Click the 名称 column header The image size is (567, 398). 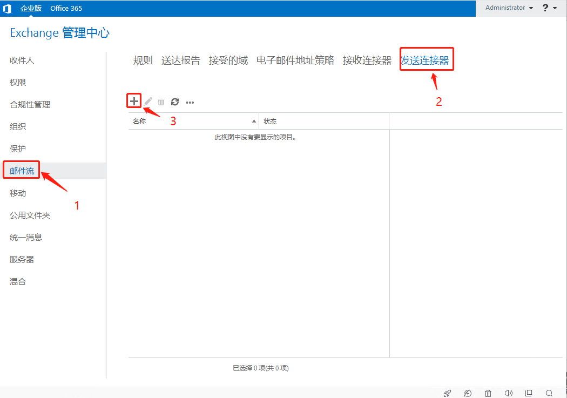(193, 121)
